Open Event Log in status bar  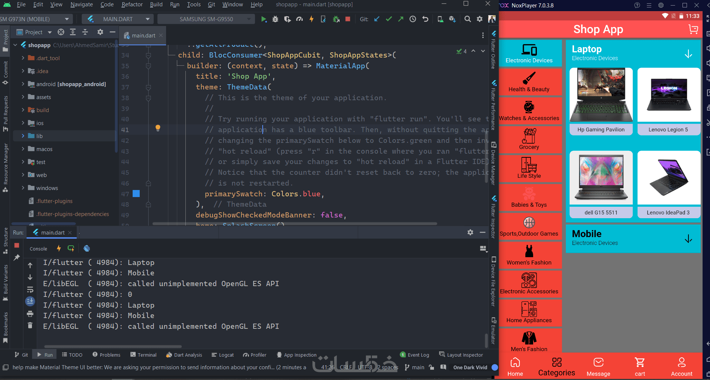415,355
